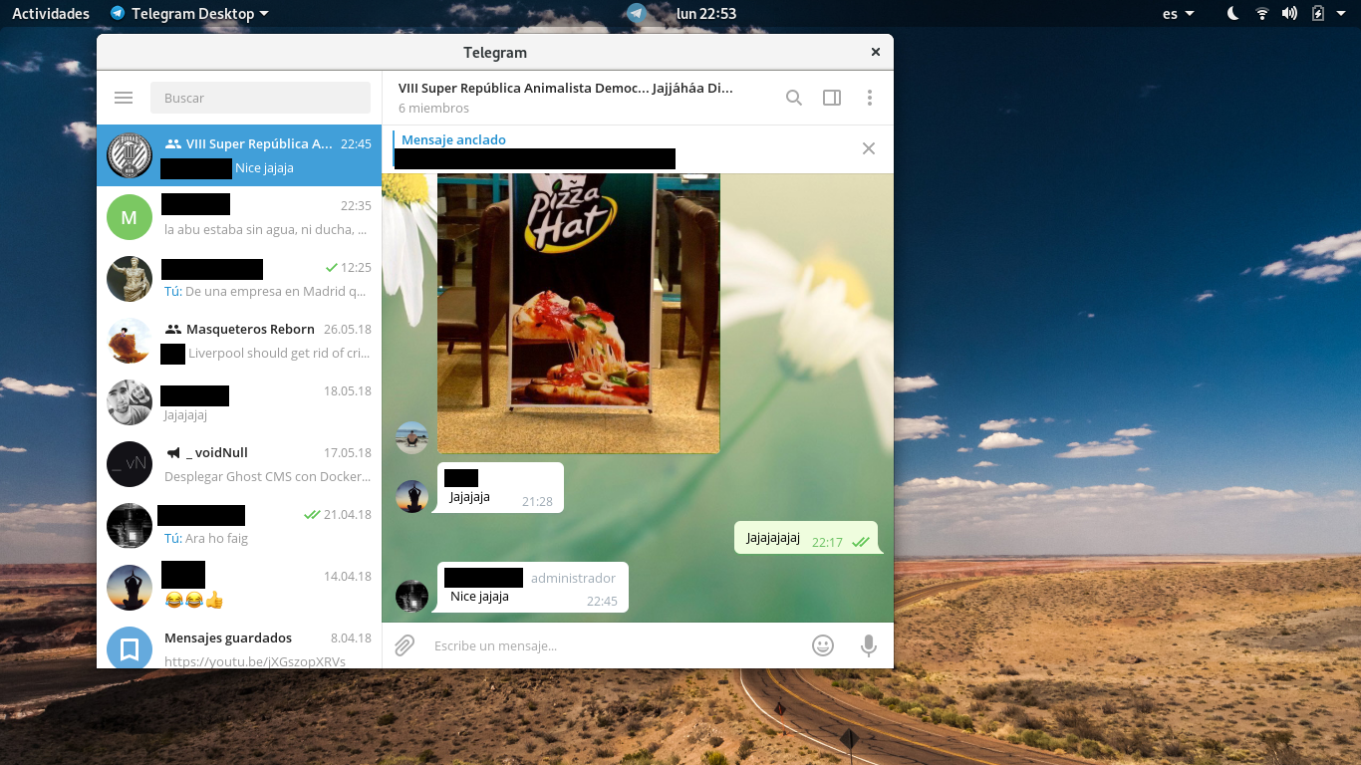The image size is (1361, 765).
Task: Open the Actividades overview
Action: click(x=50, y=13)
